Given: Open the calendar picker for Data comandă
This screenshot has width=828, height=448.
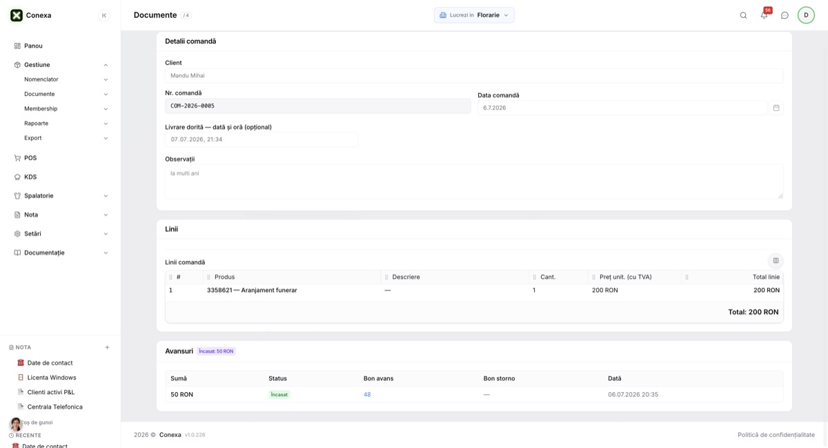Looking at the screenshot, I should click(x=776, y=108).
